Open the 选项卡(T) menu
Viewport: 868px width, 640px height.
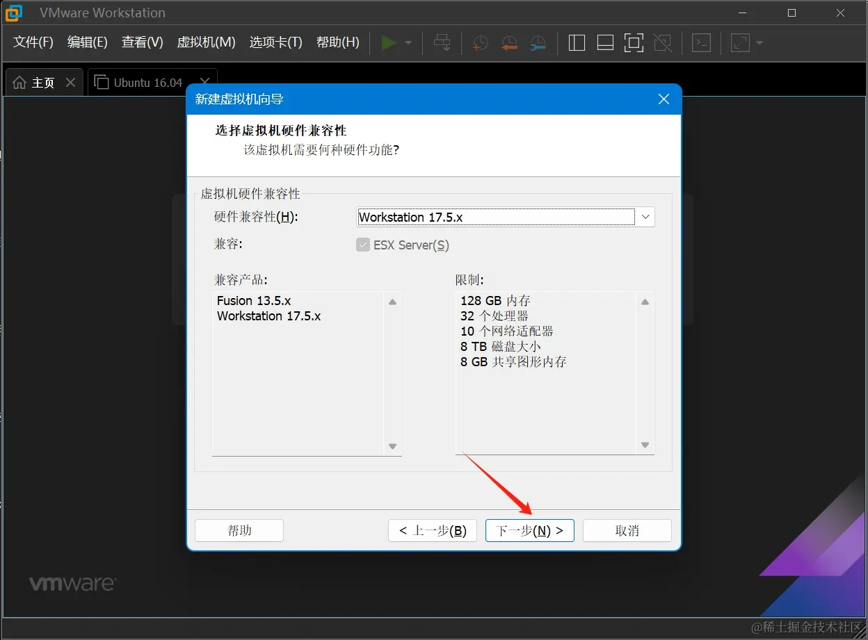coord(276,42)
